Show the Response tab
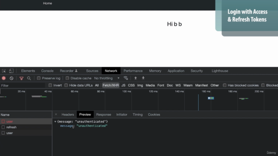 coord(103,114)
